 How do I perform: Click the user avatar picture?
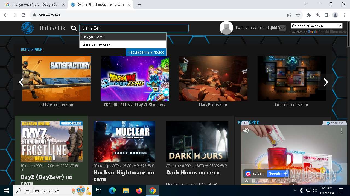tap(226, 28)
